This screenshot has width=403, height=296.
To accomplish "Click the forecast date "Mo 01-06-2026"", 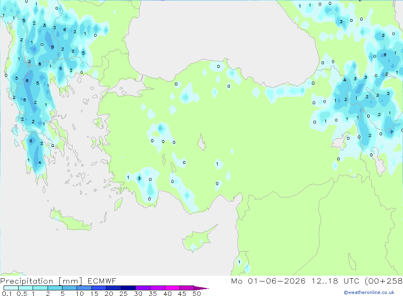I will [268, 281].
